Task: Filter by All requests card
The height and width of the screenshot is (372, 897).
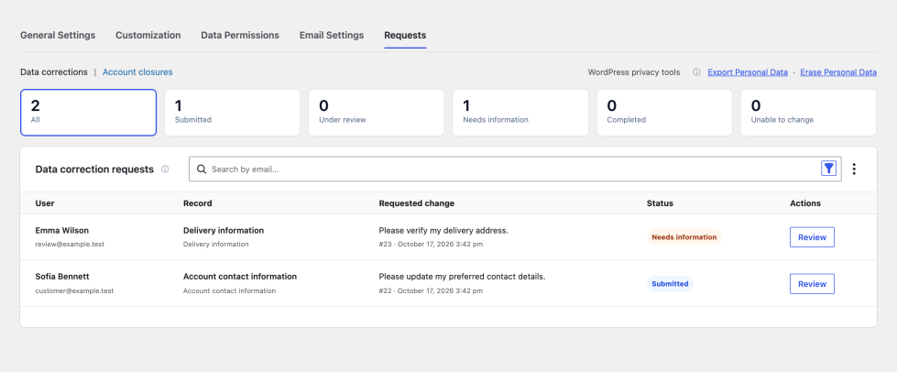Action: [88, 113]
